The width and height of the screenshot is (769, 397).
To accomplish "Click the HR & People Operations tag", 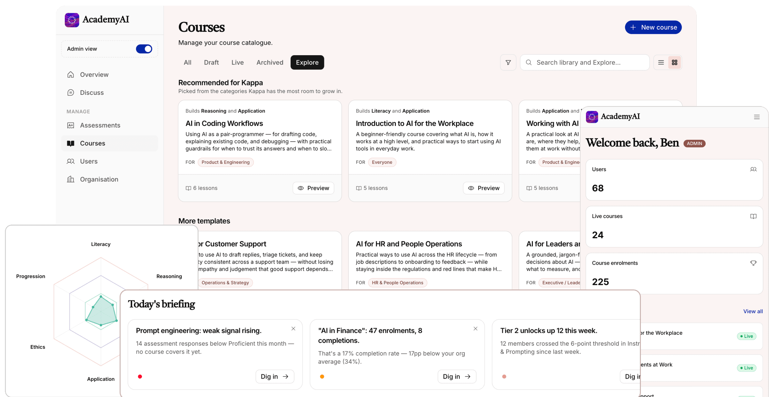I will point(398,283).
